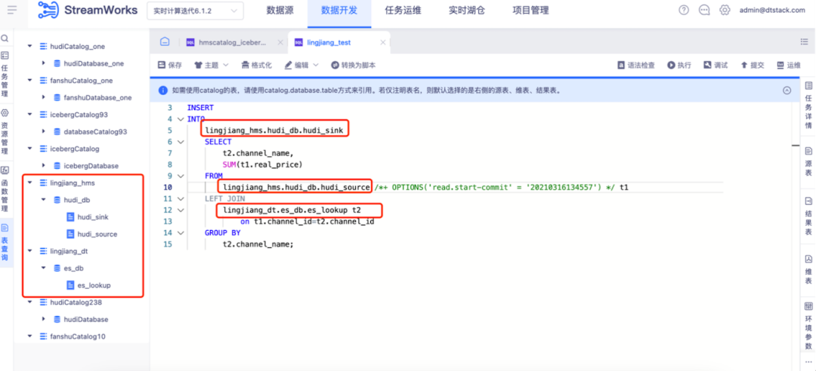Run 语法检查 syntax check
Image resolution: width=816 pixels, height=371 pixels.
tap(636, 65)
